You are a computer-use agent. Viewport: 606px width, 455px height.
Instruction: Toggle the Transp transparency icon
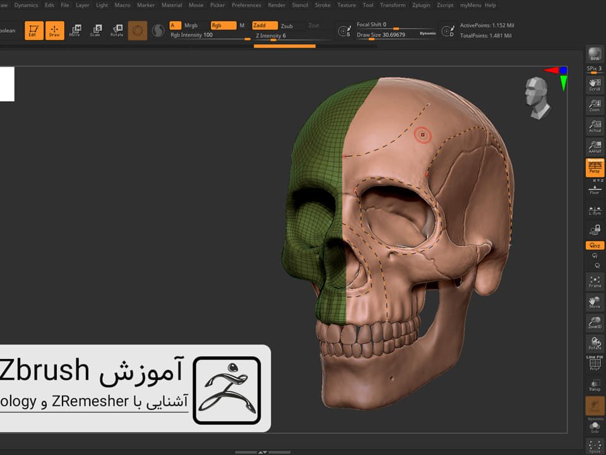coord(595,385)
